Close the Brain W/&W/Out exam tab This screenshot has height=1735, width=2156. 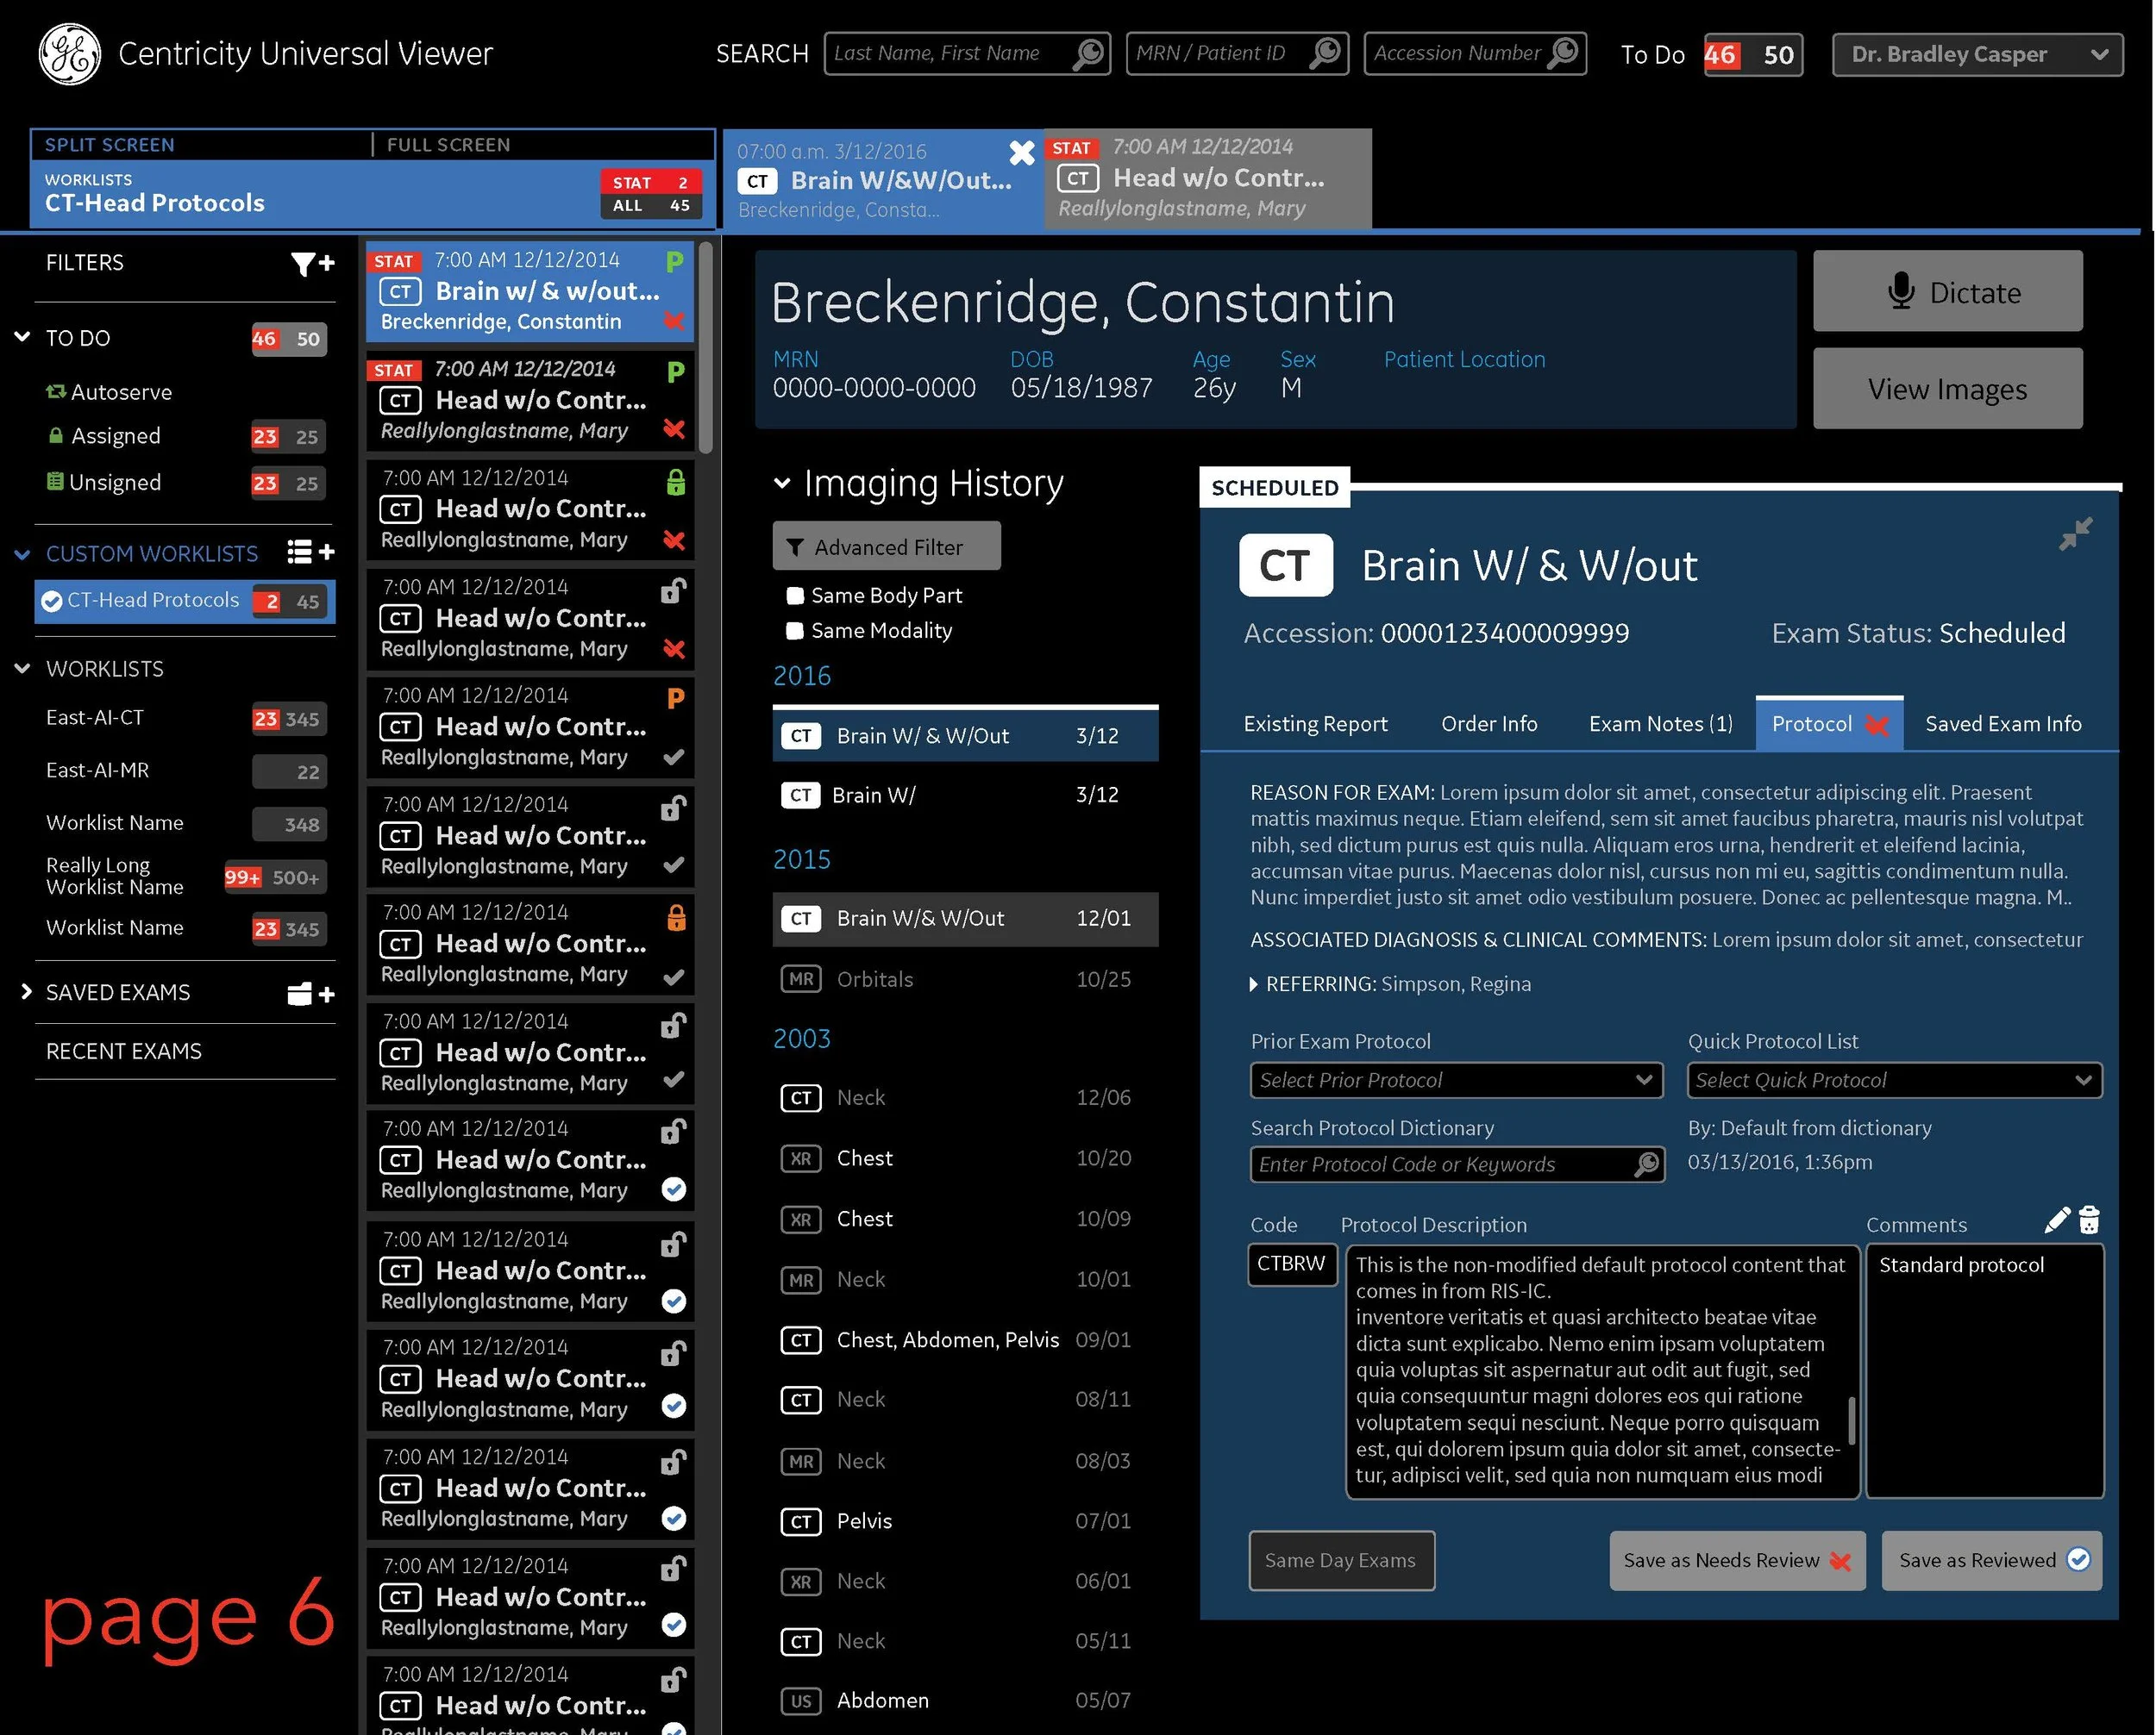(1021, 153)
